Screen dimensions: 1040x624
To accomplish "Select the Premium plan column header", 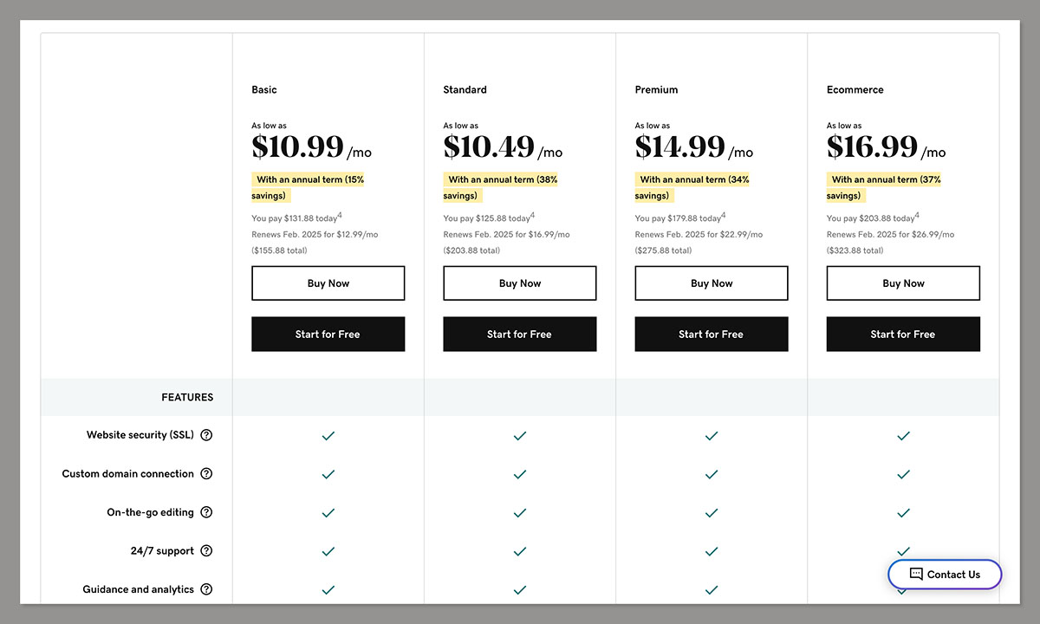I will coord(656,89).
